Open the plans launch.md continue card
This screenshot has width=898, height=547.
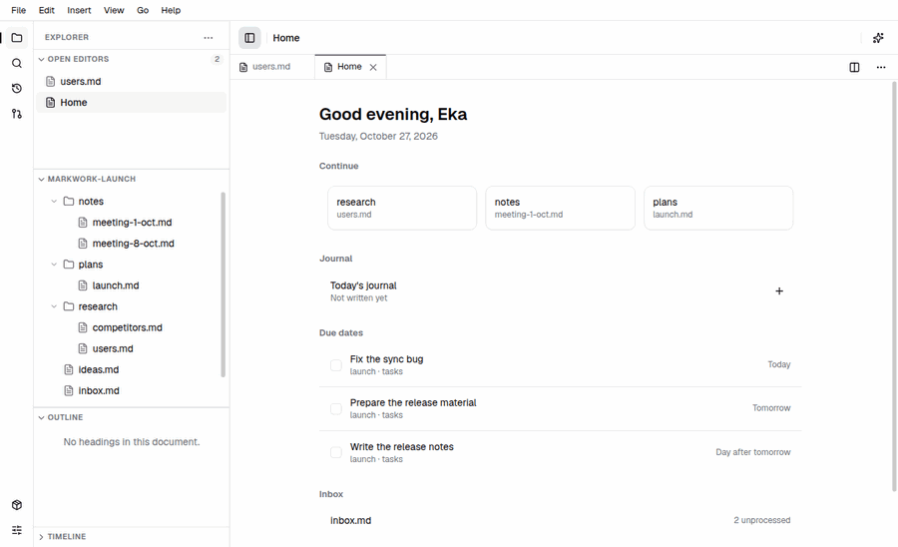[x=718, y=208]
